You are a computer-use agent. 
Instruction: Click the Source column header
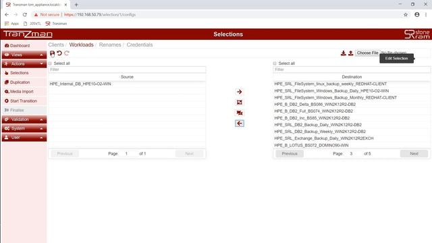point(127,77)
